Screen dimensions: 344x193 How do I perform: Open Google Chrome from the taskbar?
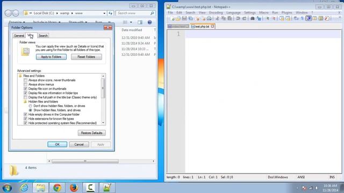point(57,188)
